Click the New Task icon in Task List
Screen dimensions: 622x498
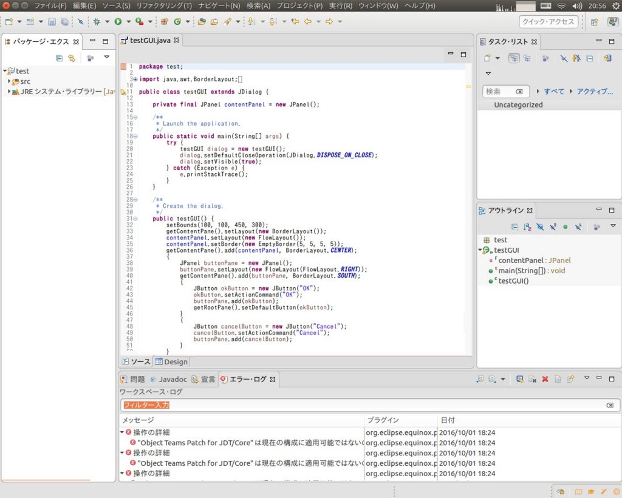click(x=487, y=58)
